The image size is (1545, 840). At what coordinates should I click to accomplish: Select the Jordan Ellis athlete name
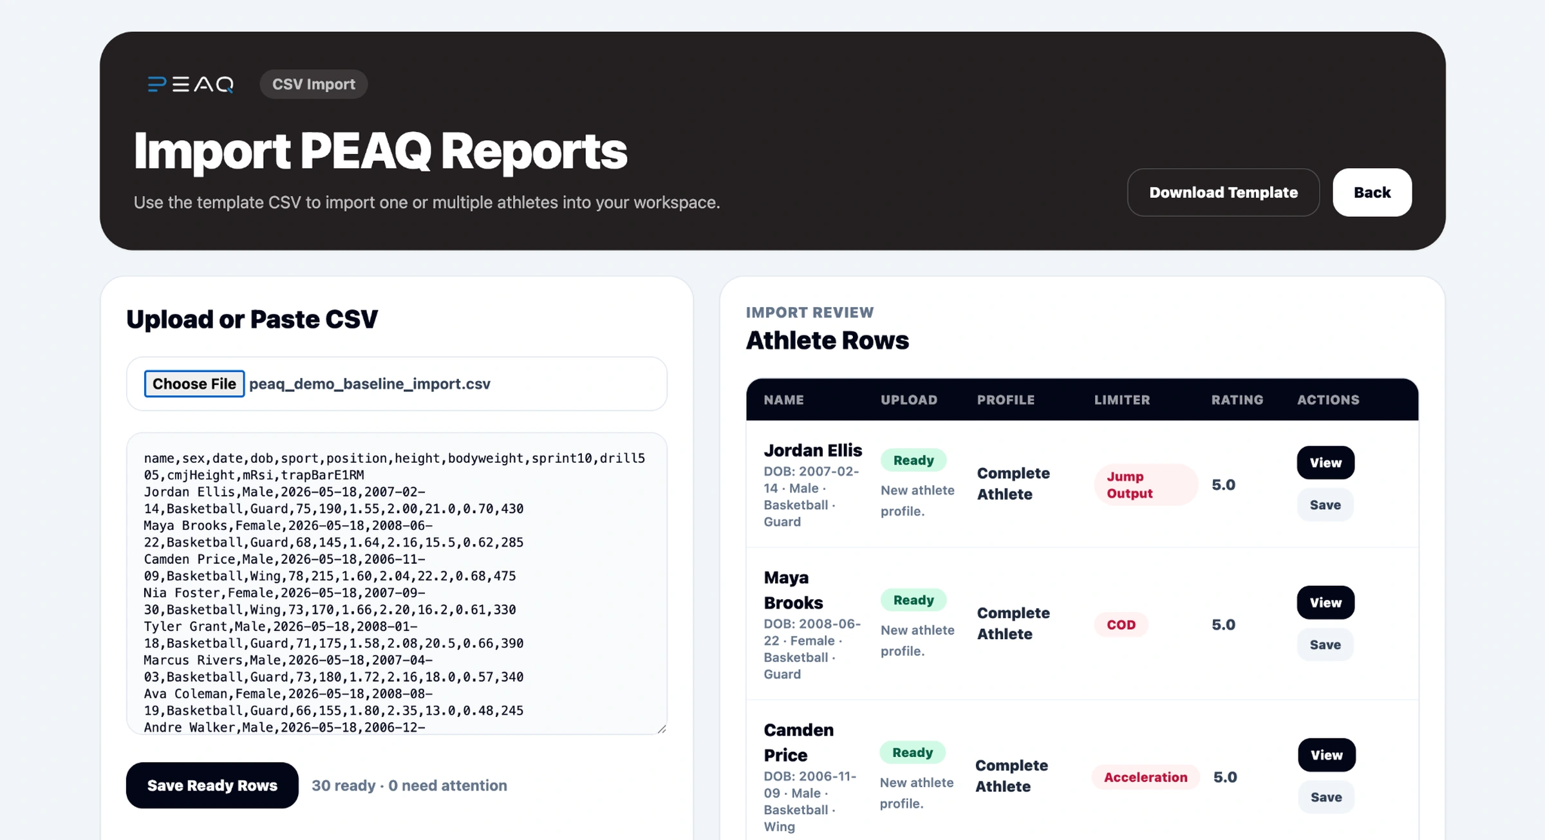[812, 450]
